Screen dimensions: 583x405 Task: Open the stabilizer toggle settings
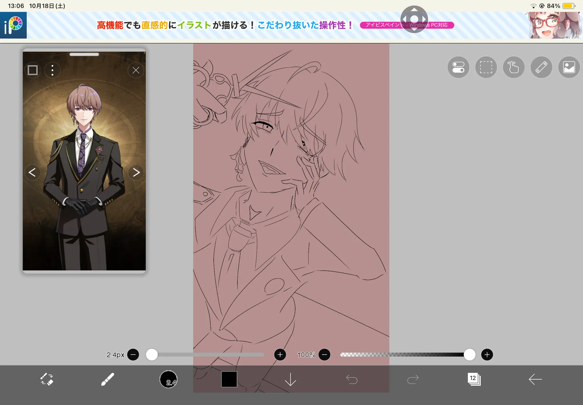pos(458,67)
